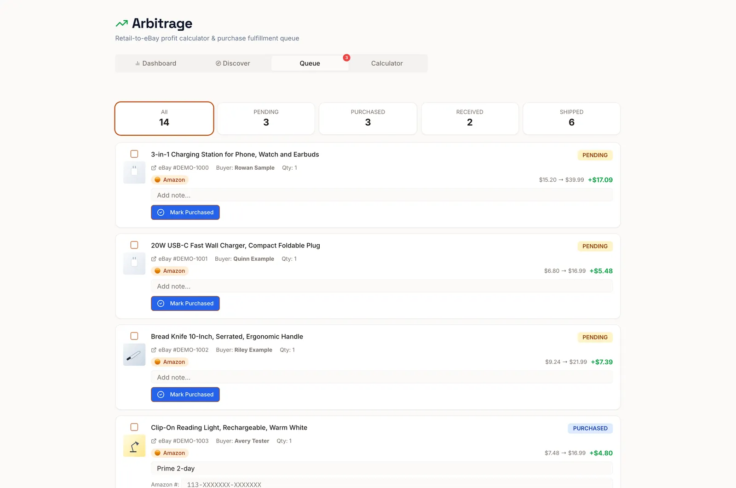Focus the note field for Bread Knife order

point(382,378)
